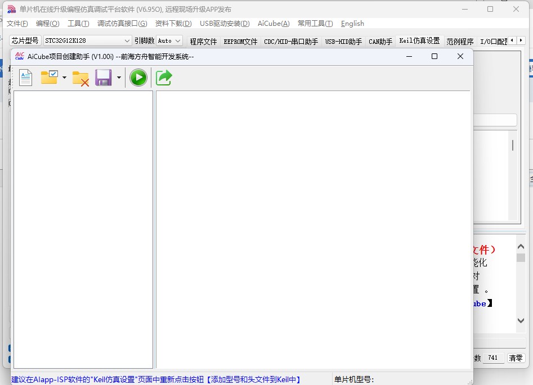Open the 常用工具(T) menu

coord(315,24)
